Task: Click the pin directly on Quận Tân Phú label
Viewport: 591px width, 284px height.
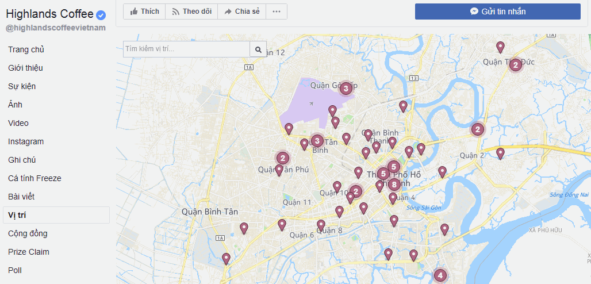Action: tap(279, 170)
